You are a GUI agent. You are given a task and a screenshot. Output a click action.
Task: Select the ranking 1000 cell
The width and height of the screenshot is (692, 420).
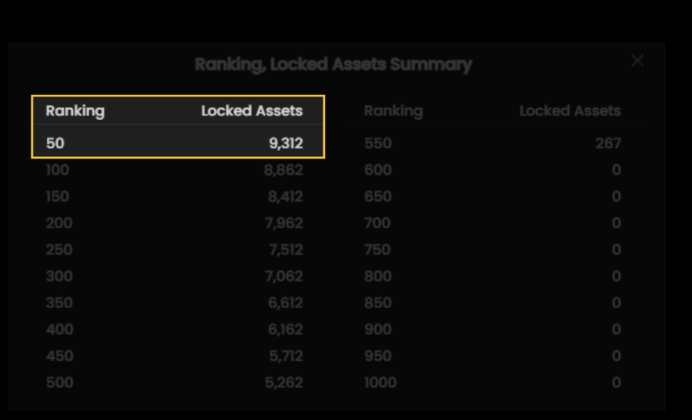(380, 383)
